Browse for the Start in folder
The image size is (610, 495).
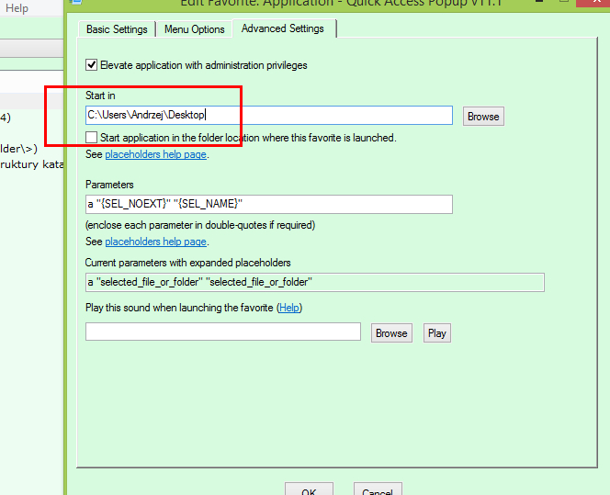click(483, 117)
